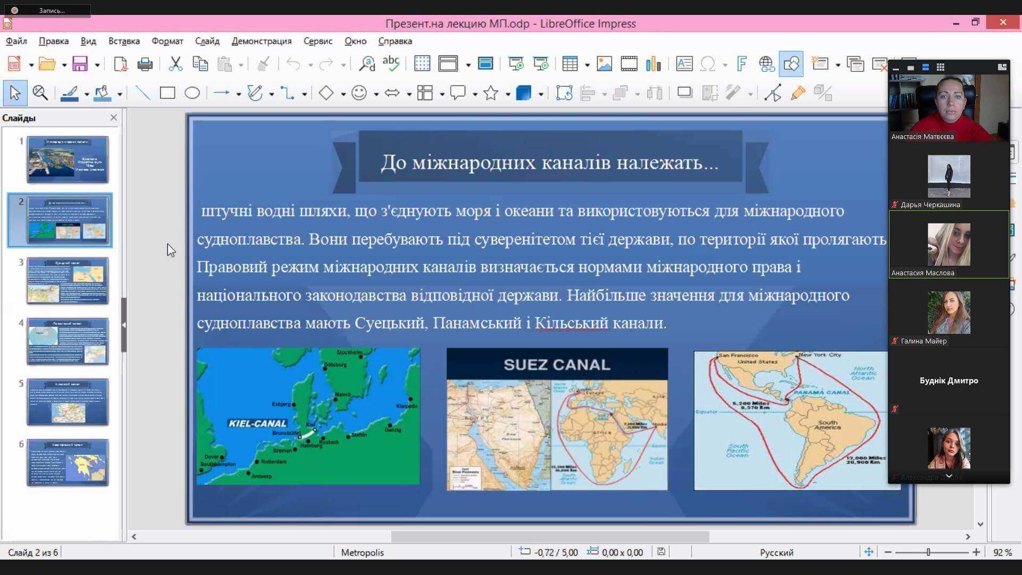Open the Демонстрация menu
This screenshot has height=575, width=1022.
(x=261, y=41)
